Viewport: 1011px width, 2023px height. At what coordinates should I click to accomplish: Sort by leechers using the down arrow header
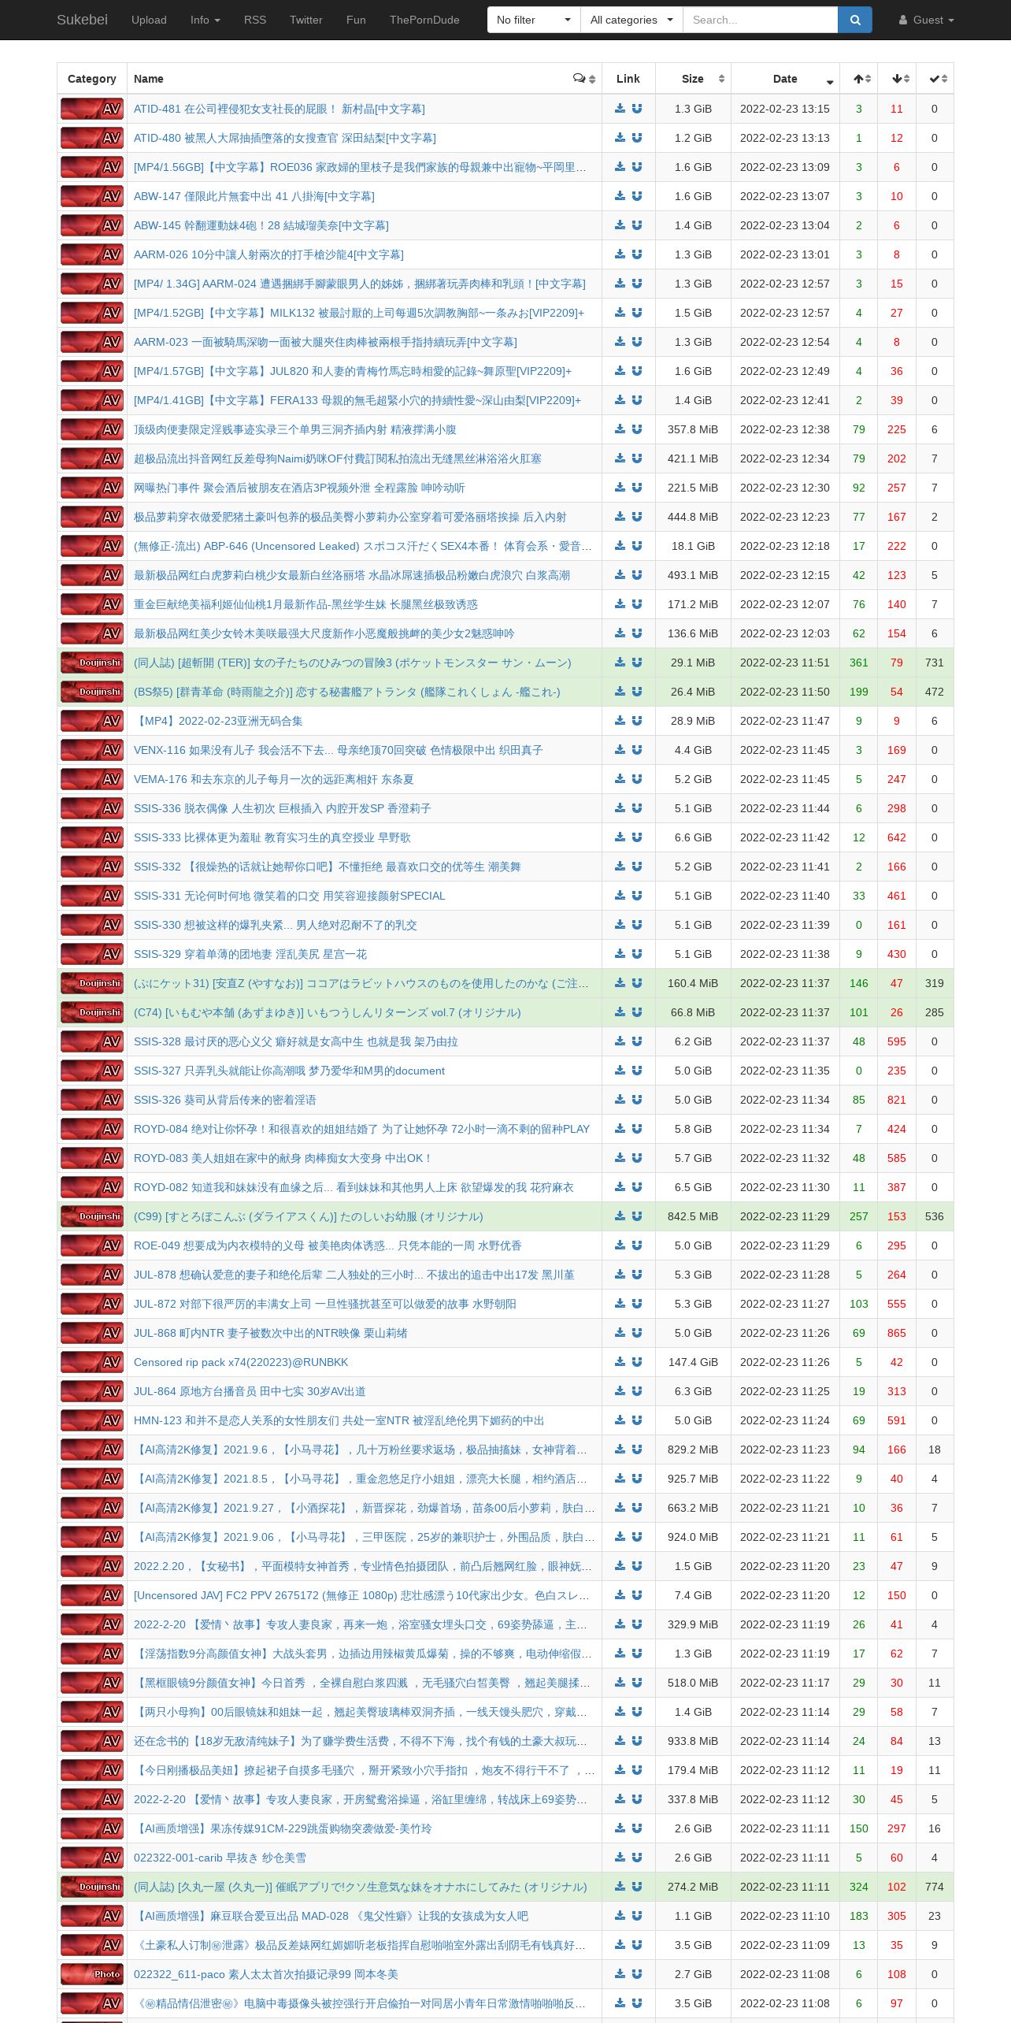point(897,79)
